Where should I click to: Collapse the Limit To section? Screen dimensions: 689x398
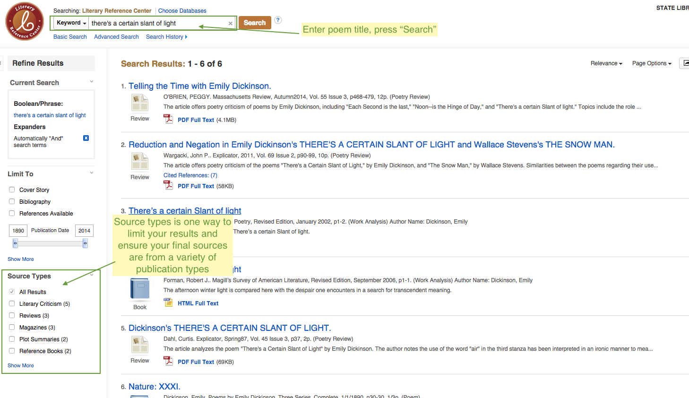click(92, 173)
